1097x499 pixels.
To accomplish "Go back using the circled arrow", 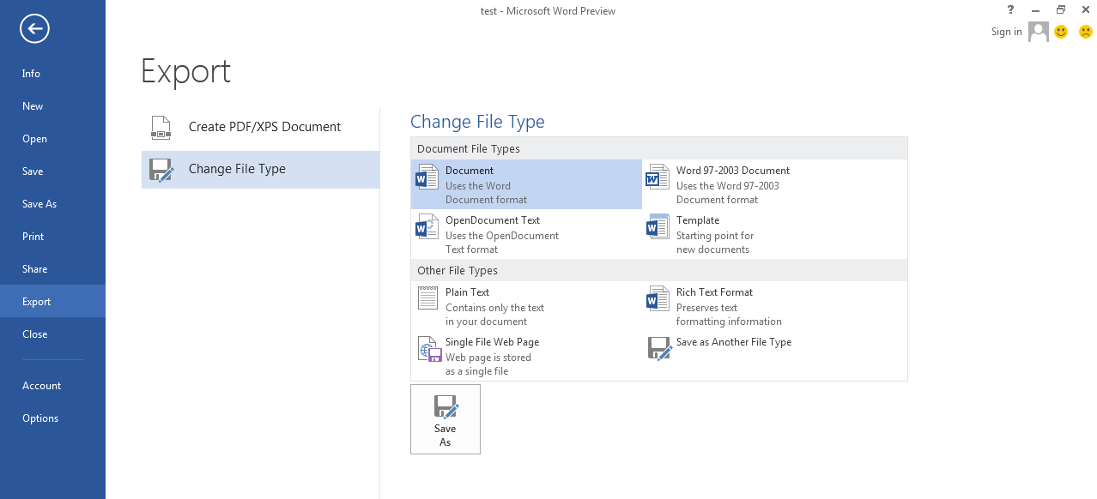I will tap(34, 29).
